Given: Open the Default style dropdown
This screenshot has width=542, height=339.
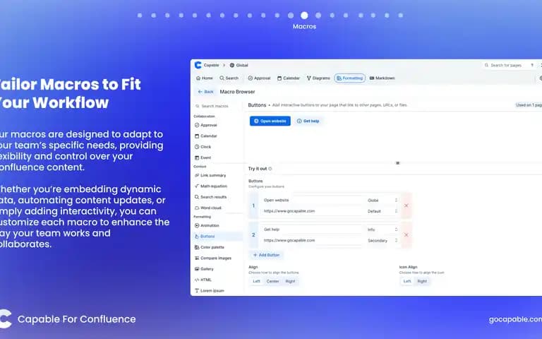Looking at the screenshot, I should click(x=382, y=211).
